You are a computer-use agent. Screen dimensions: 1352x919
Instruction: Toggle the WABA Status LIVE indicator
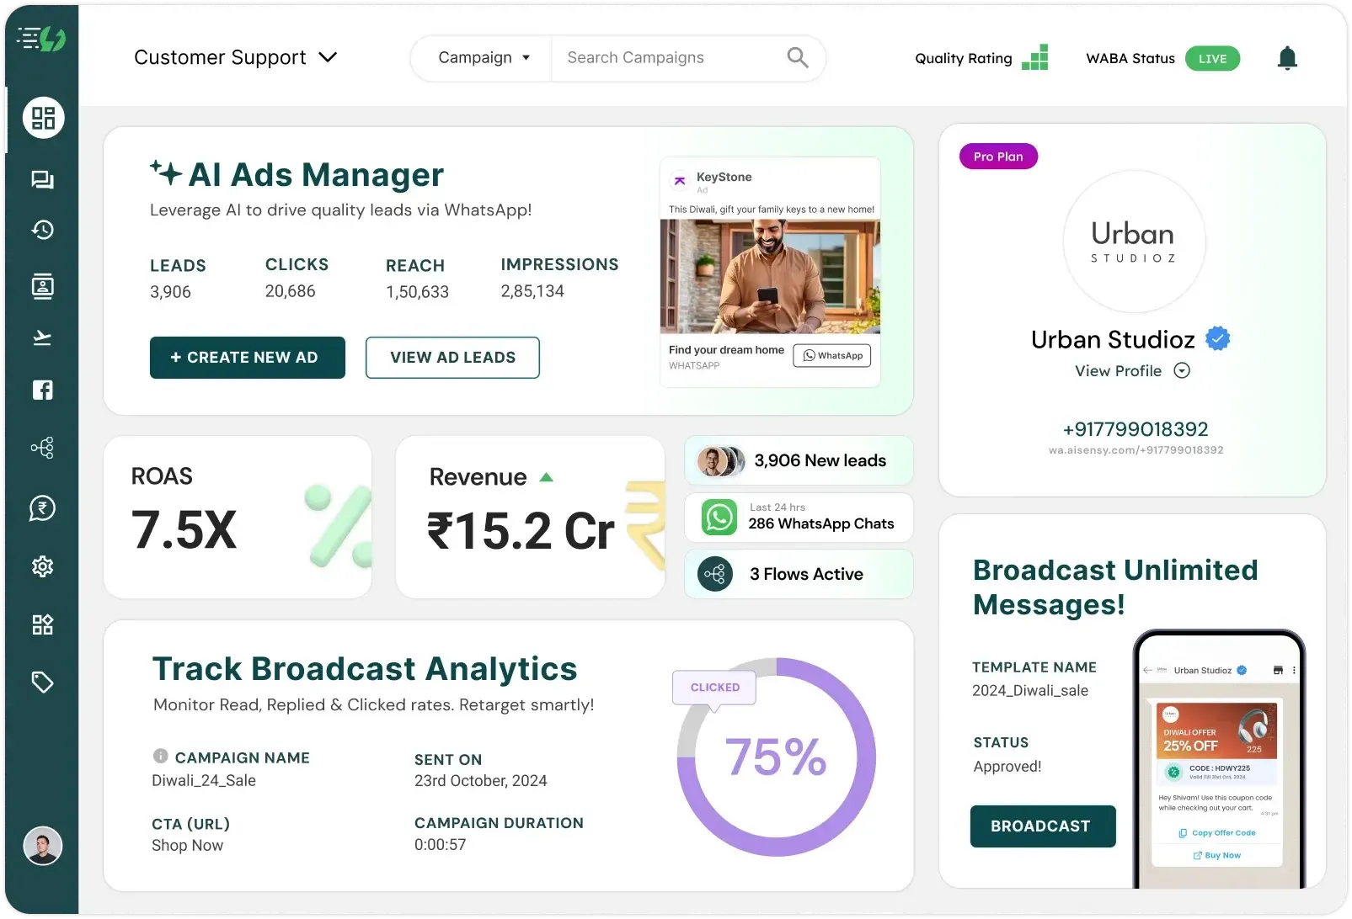point(1212,58)
